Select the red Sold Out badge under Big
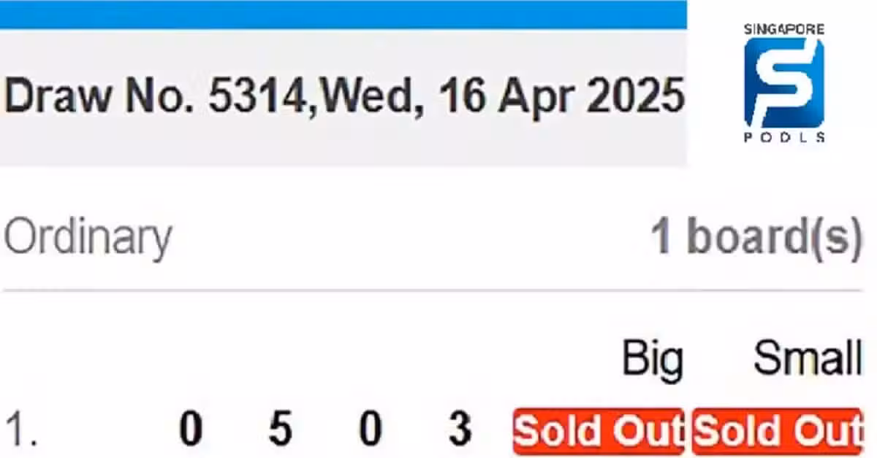The image size is (877, 458). tap(598, 431)
